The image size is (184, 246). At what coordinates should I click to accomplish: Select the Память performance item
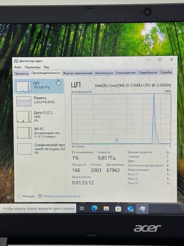coord(39,101)
